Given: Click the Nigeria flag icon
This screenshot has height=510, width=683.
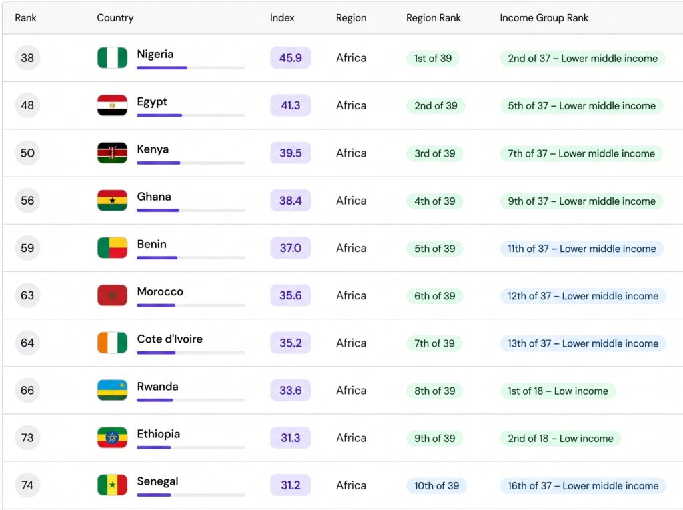Looking at the screenshot, I should [x=112, y=57].
